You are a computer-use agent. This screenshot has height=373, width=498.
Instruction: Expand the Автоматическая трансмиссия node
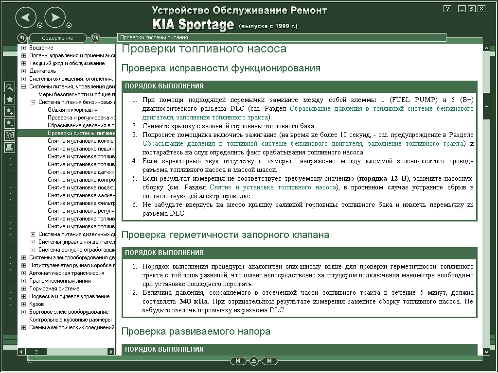tap(23, 273)
